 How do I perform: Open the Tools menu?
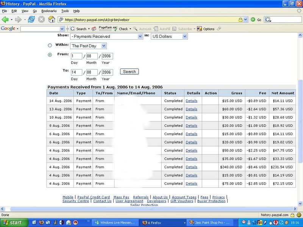point(65,11)
